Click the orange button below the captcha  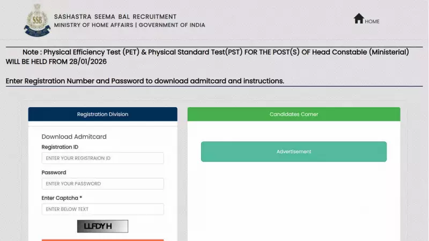[102, 239]
